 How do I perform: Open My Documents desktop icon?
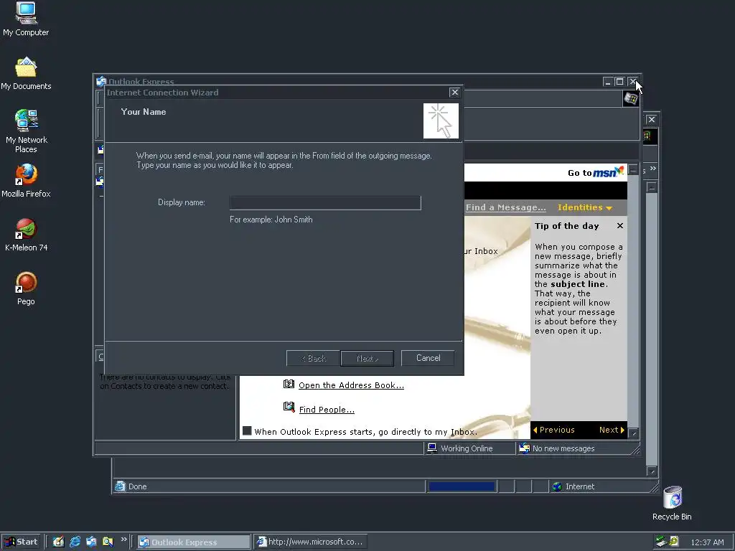[26, 74]
